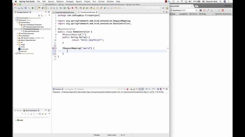Open the File menu
The image size is (245, 137).
coord(38,2)
